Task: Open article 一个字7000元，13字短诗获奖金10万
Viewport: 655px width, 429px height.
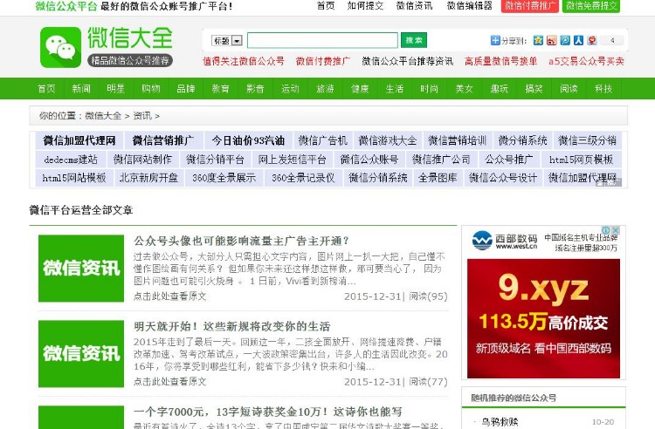Action: 267,412
